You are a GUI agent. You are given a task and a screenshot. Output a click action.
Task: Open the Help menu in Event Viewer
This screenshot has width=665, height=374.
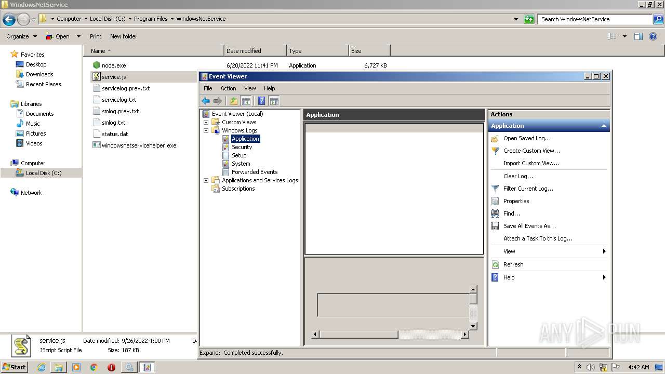[269, 88]
